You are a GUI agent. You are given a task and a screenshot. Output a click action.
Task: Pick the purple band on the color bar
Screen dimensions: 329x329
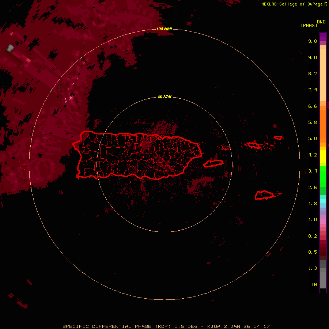tap(323, 37)
